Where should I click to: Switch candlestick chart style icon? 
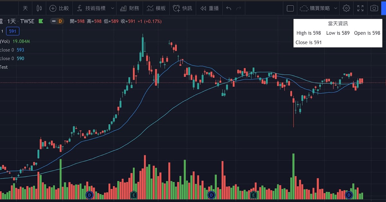pos(39,8)
